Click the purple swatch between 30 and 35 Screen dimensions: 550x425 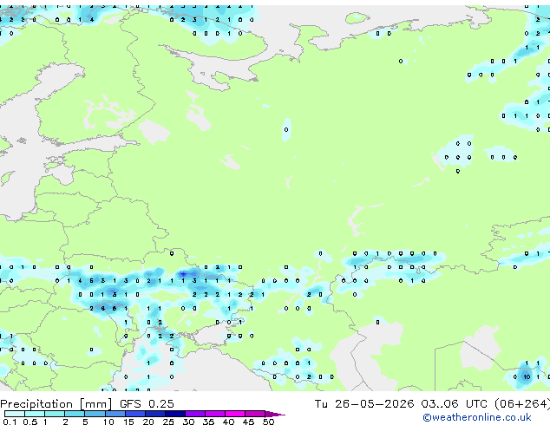[x=195, y=414]
